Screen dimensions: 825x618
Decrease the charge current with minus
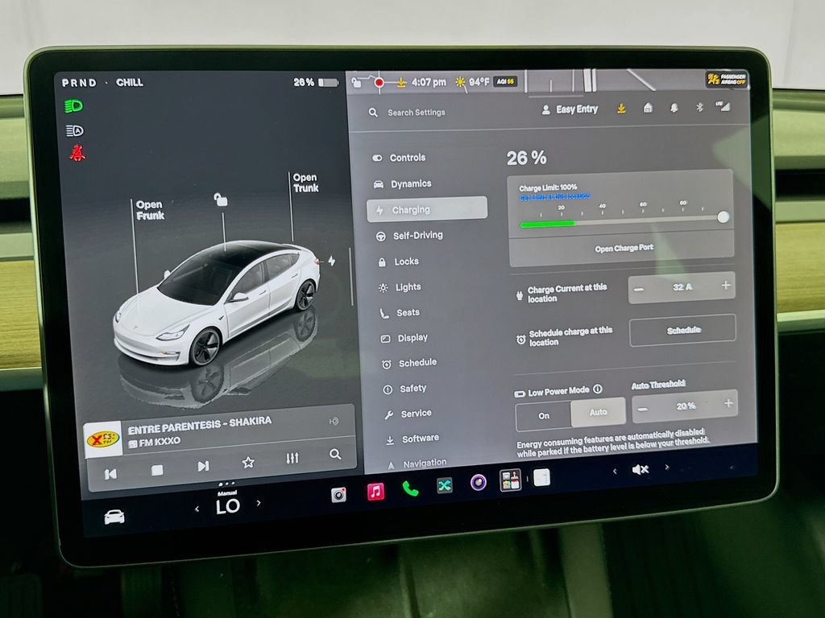(x=639, y=290)
